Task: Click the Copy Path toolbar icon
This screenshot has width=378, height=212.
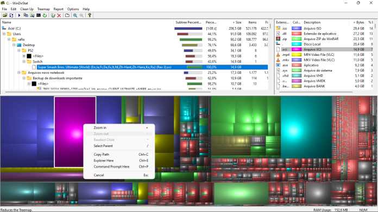Action: (26, 15)
